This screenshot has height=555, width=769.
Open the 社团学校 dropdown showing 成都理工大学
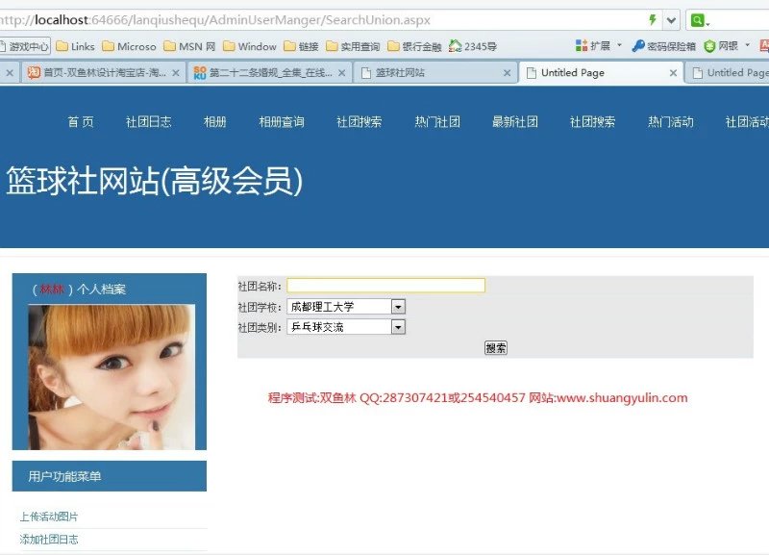[346, 307]
